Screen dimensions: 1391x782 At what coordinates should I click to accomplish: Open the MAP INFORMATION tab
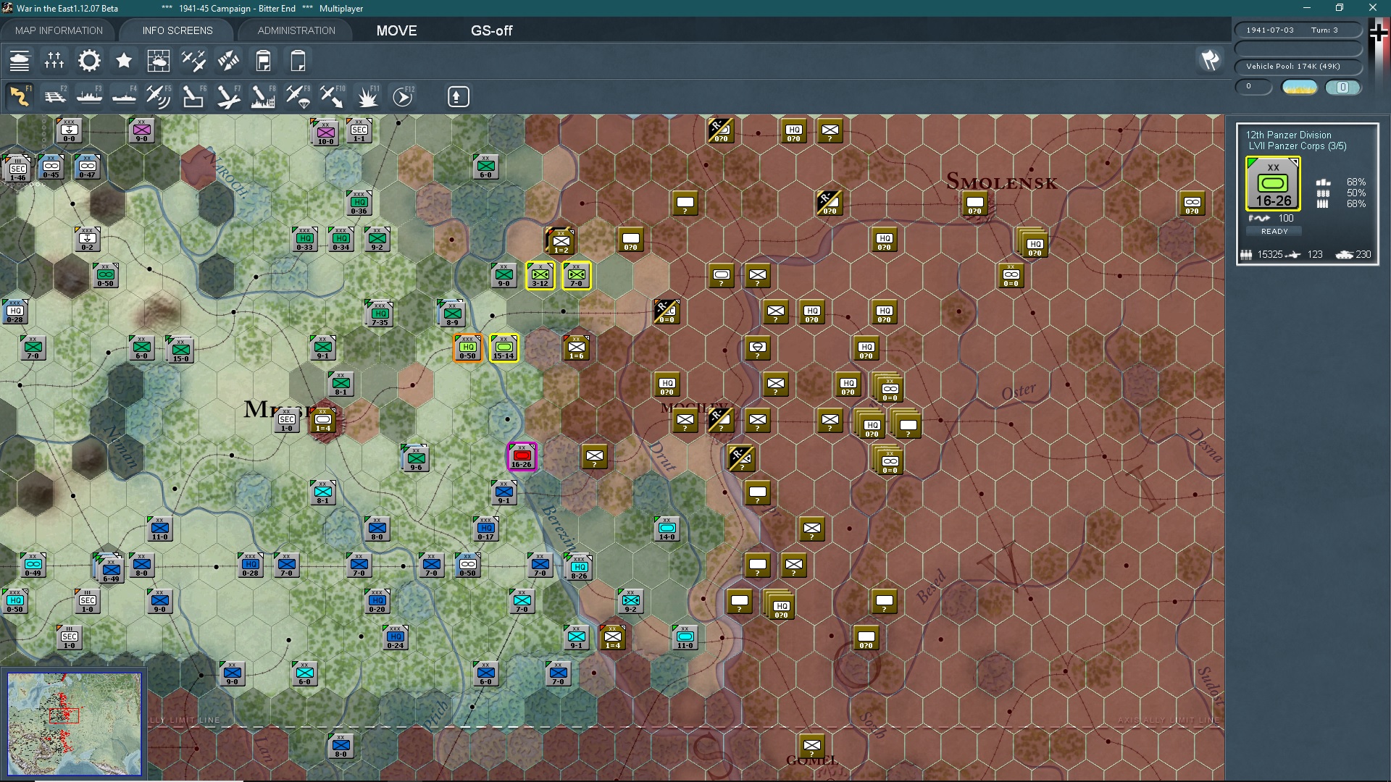(x=59, y=30)
